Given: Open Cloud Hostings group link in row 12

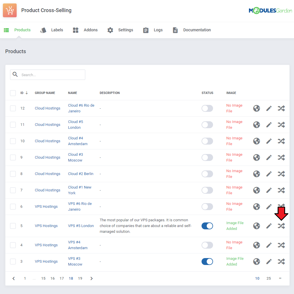Looking at the screenshot, I should point(47,108).
